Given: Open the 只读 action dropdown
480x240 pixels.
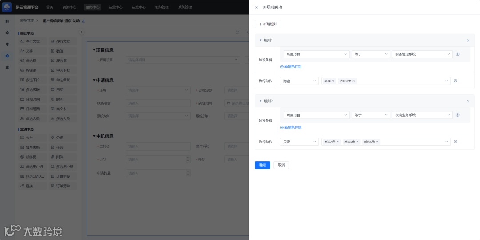Looking at the screenshot, I should click(x=299, y=142).
